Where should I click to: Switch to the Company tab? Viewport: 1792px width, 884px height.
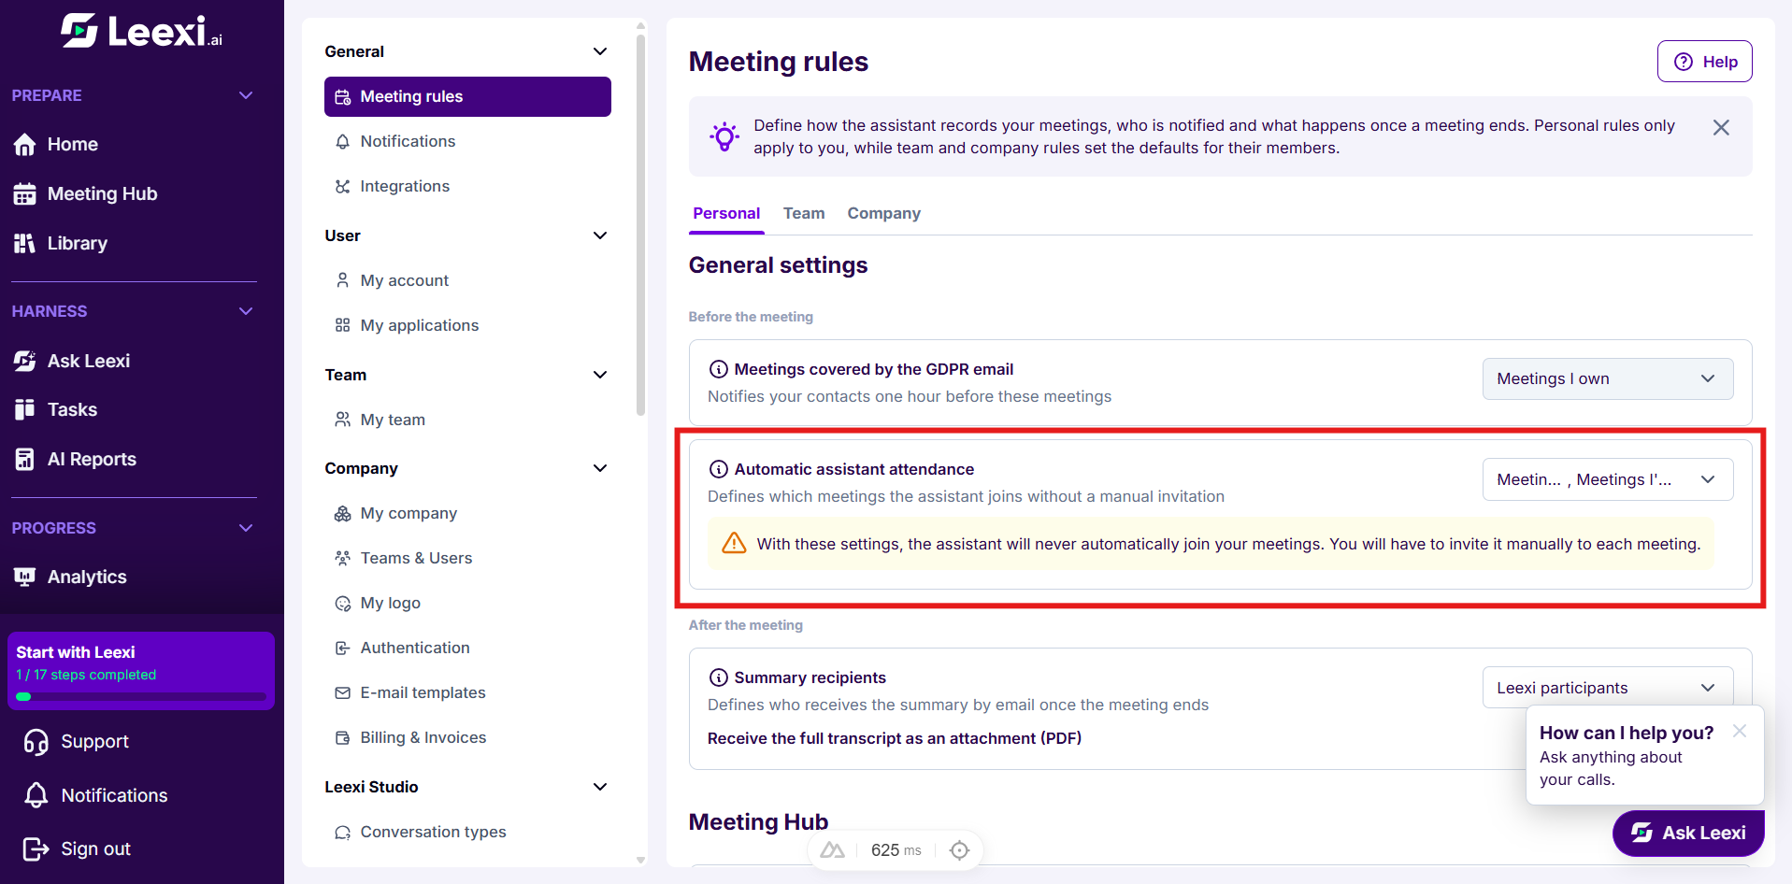coord(883,213)
